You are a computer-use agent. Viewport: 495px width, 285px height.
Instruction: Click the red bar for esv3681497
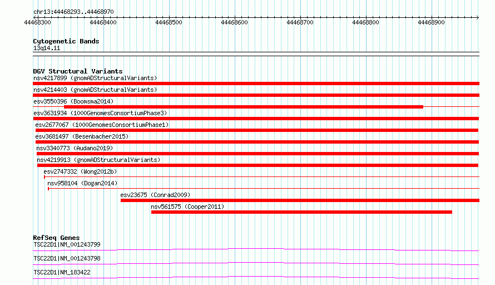click(x=258, y=142)
